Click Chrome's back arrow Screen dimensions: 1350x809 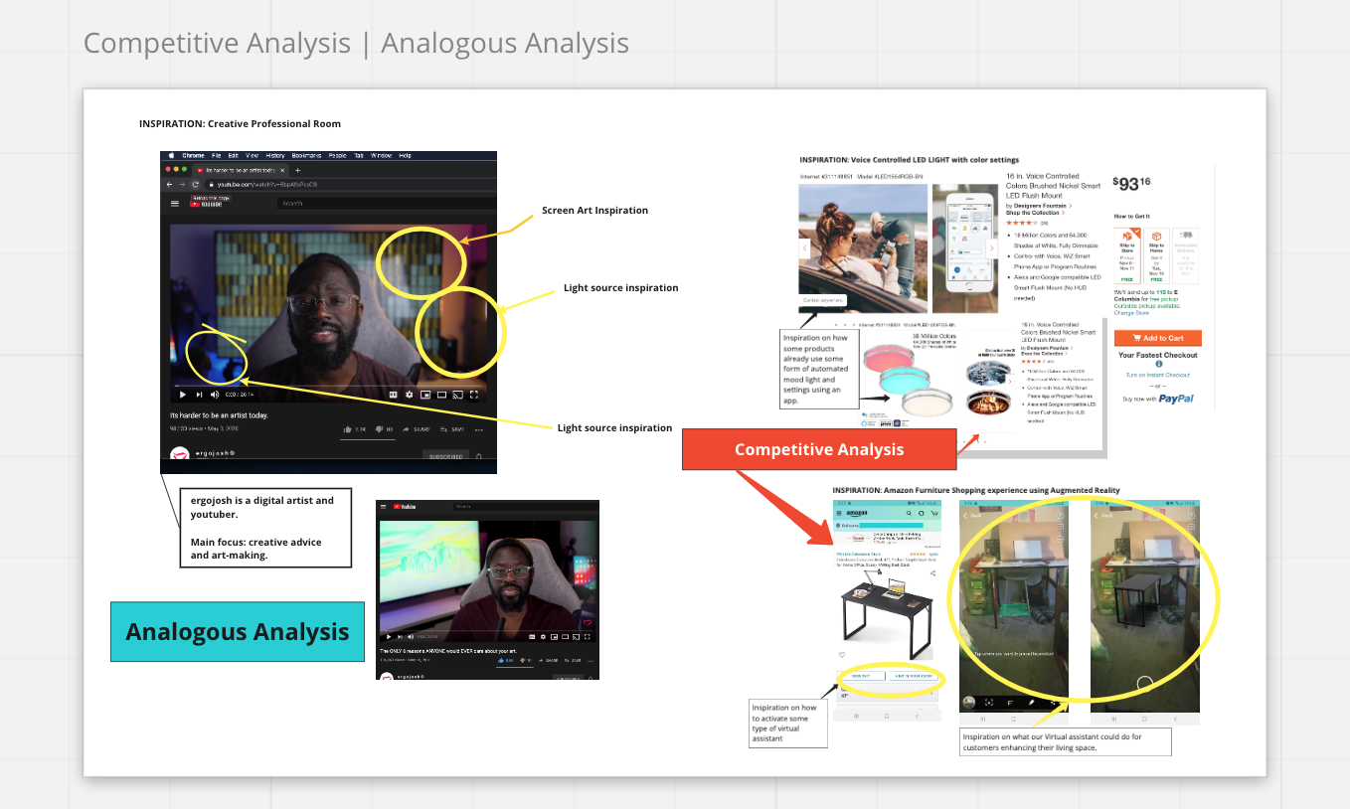(169, 185)
